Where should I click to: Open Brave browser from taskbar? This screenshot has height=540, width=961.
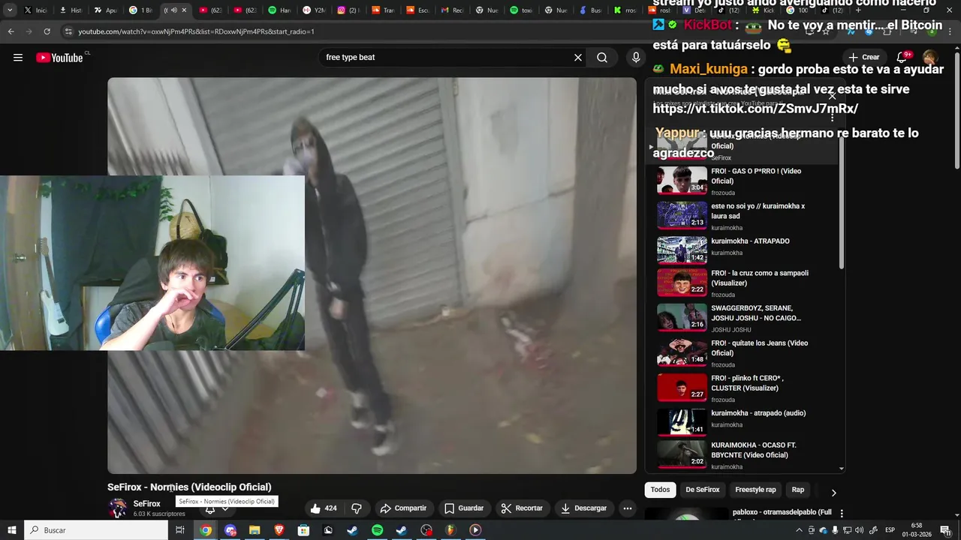(279, 530)
